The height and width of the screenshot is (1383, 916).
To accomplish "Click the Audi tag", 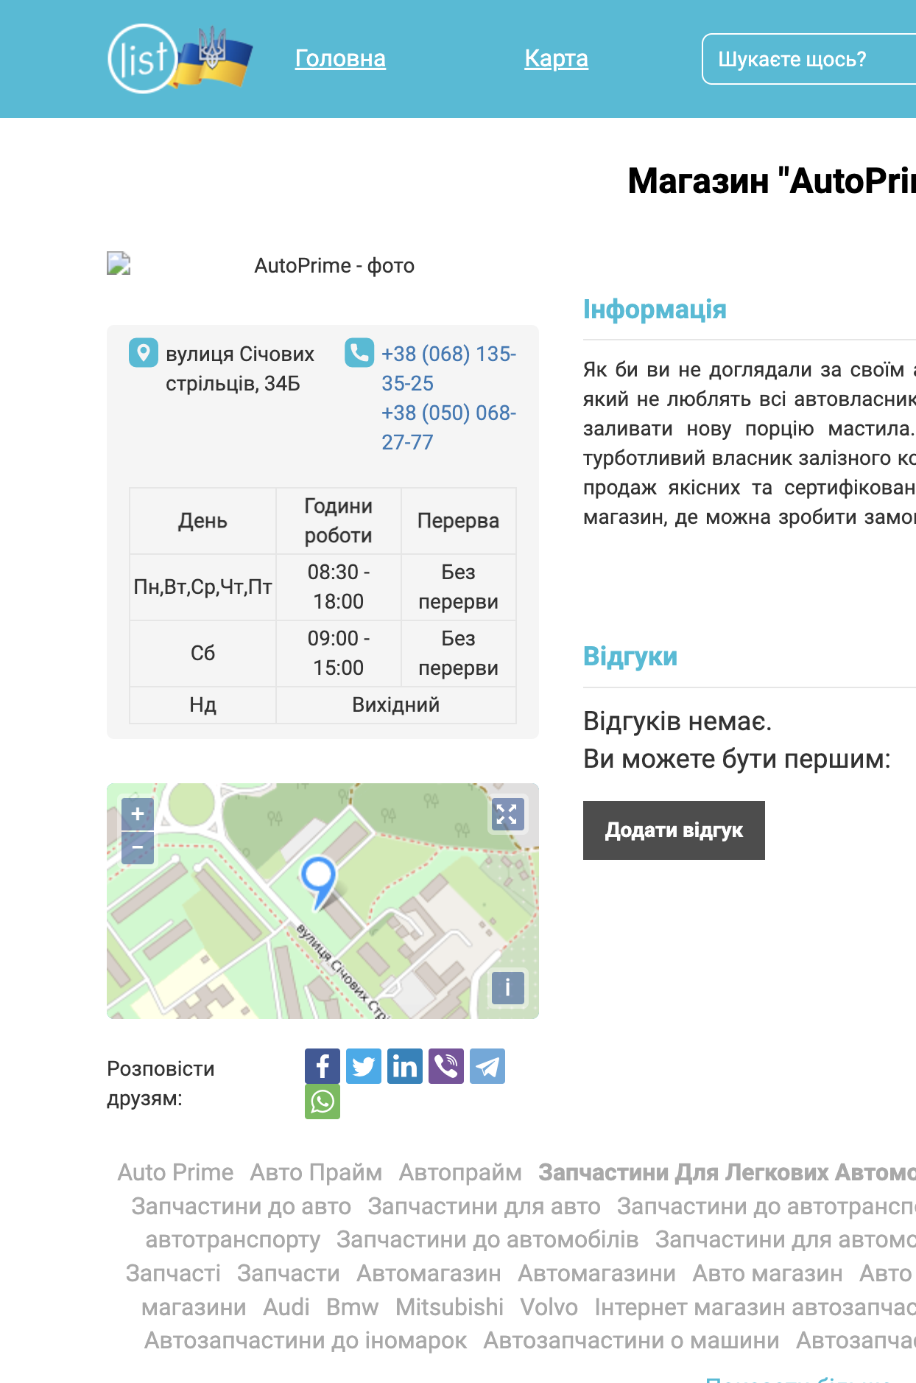I will (286, 1307).
